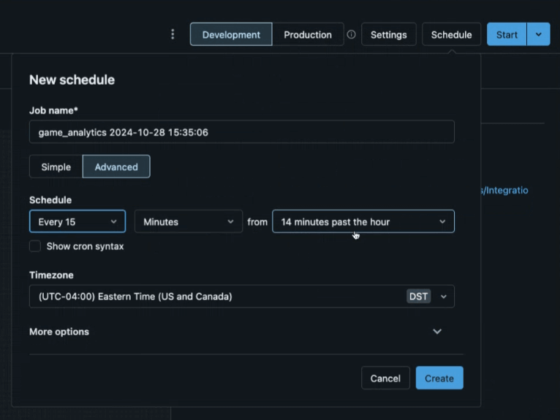
Task: Open the Timezone dropdown
Action: coord(242,296)
